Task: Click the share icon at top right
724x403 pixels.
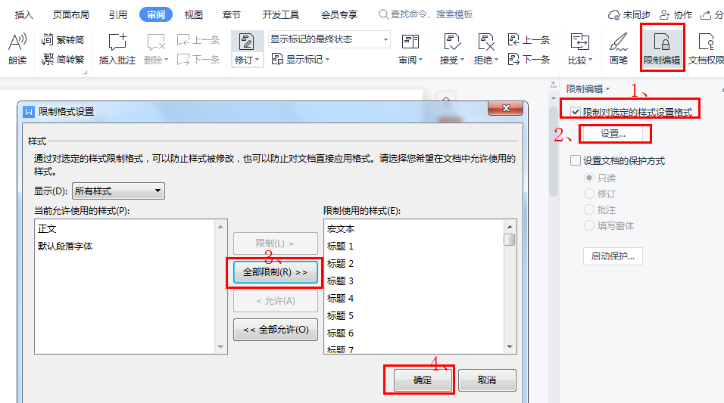Action: coord(706,15)
